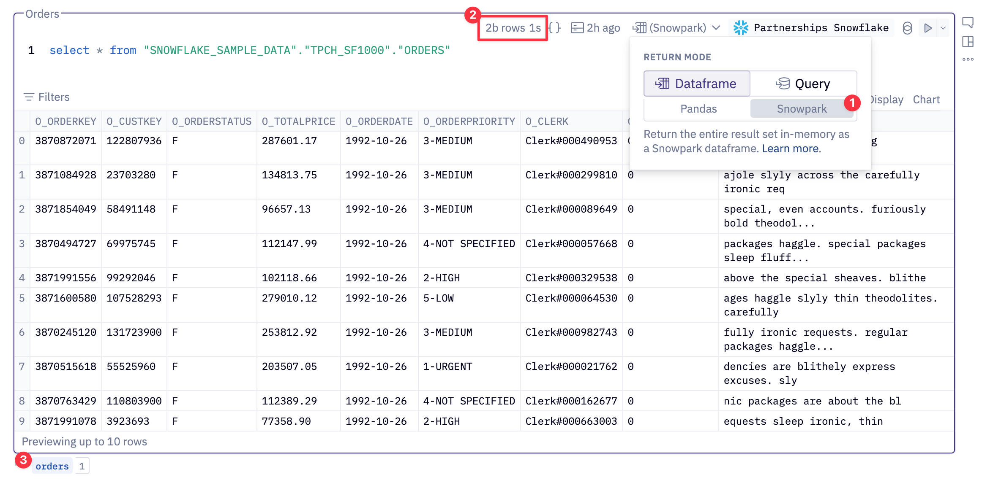Open the Learn more link
Image resolution: width=982 pixels, height=480 pixels.
pyautogui.click(x=790, y=148)
